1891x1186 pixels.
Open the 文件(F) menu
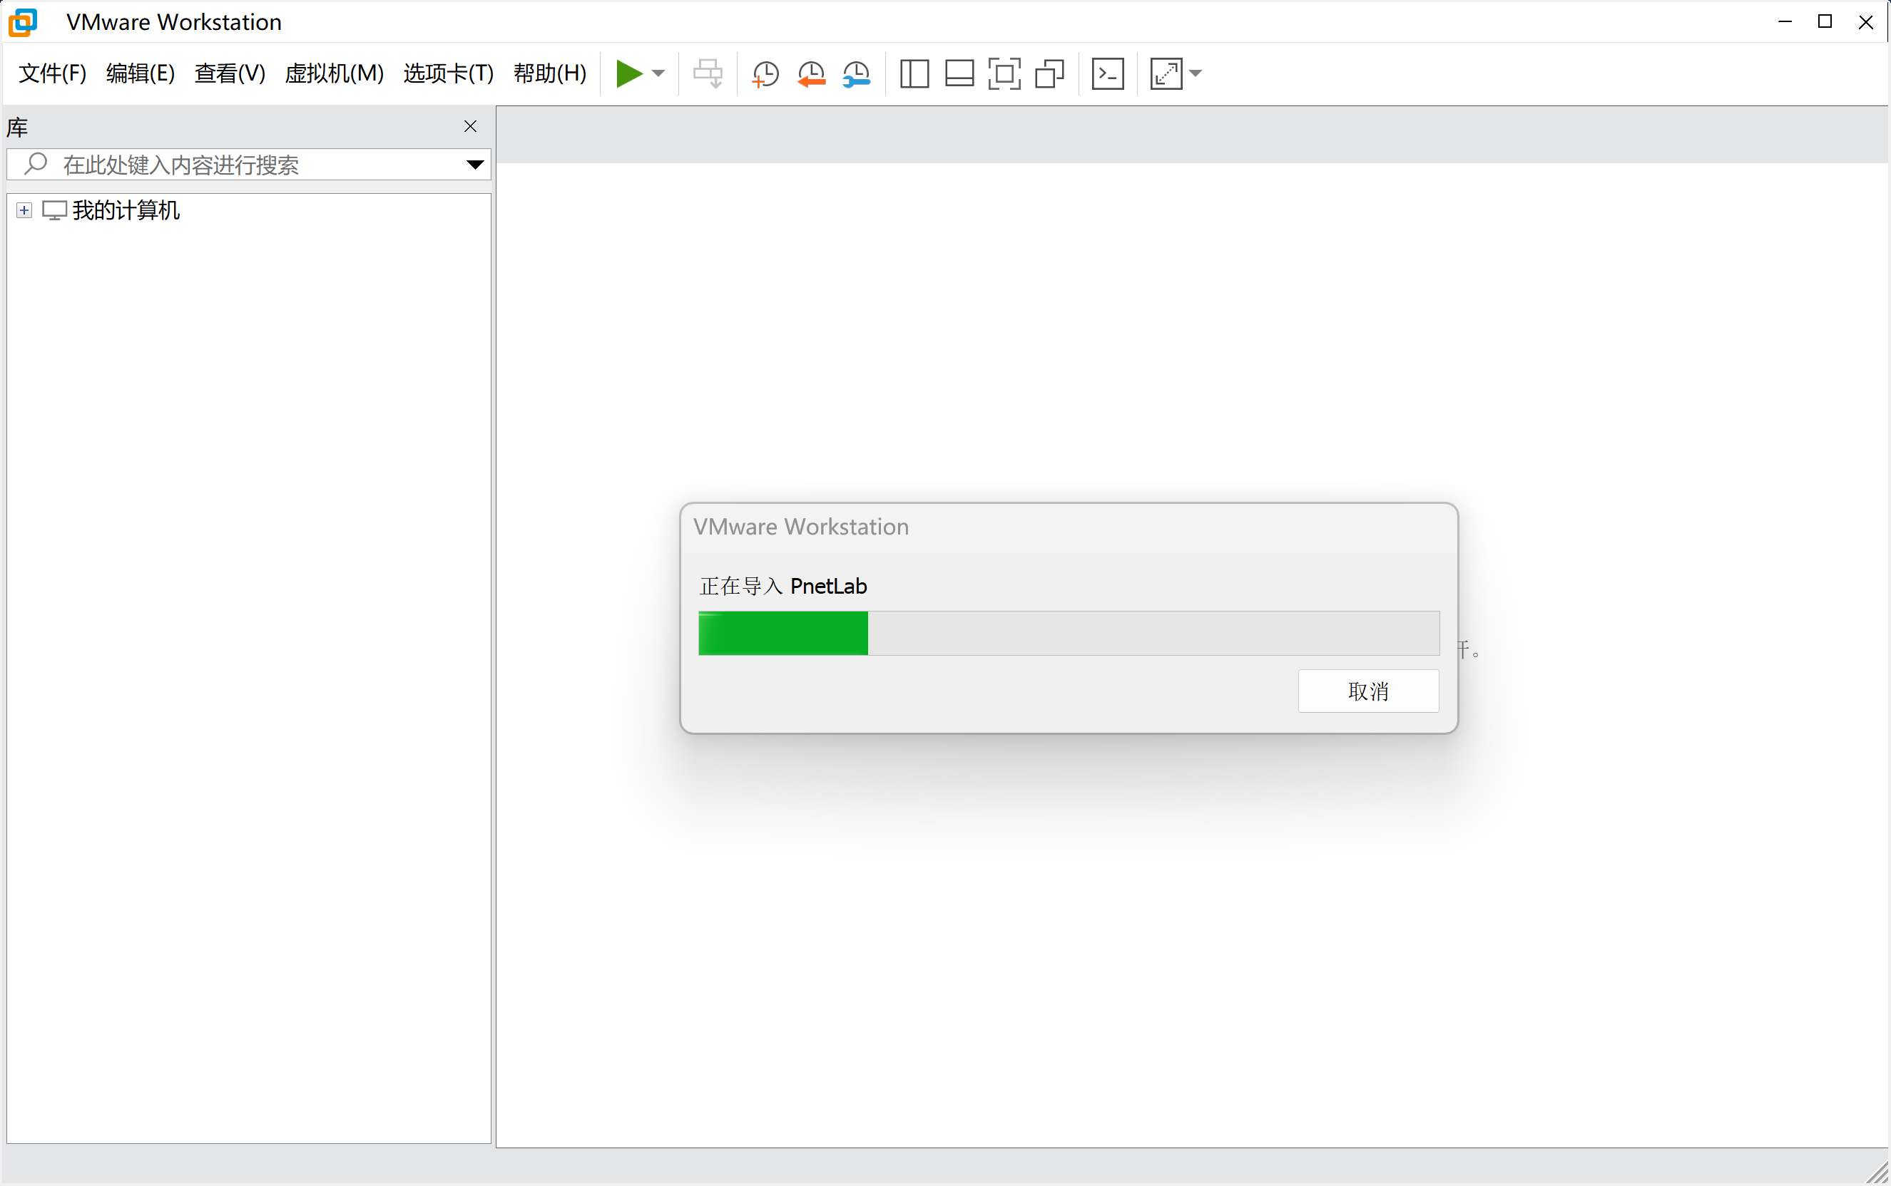(52, 73)
